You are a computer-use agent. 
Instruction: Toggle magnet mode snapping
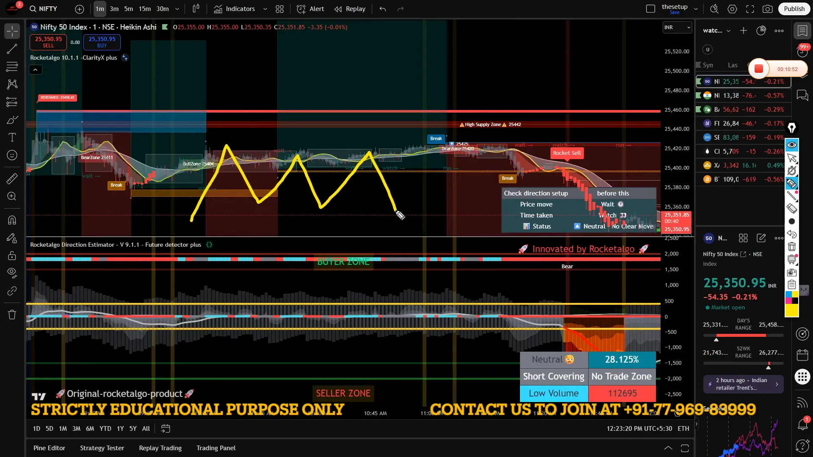pos(12,220)
